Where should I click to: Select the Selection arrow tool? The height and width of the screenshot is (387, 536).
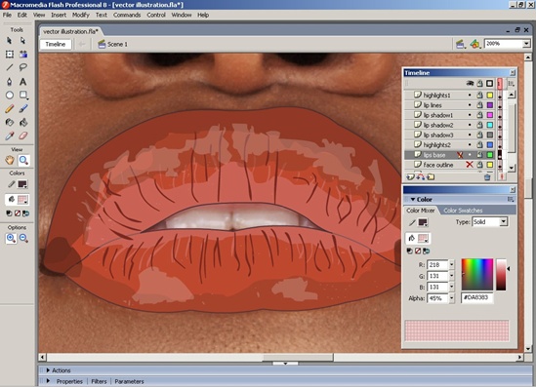pos(9,41)
